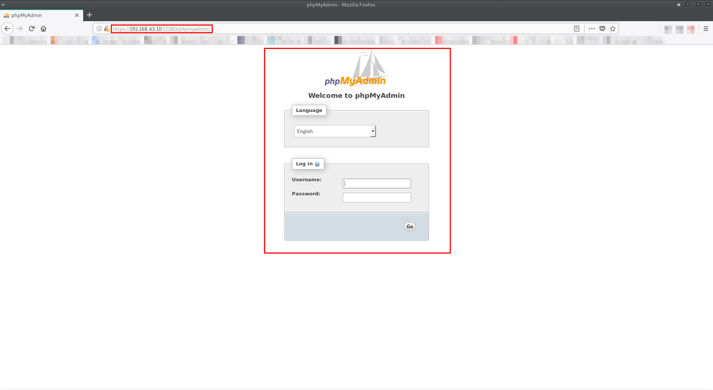The width and height of the screenshot is (713, 390).
Task: Click the forward navigation arrow
Action: (x=20, y=29)
